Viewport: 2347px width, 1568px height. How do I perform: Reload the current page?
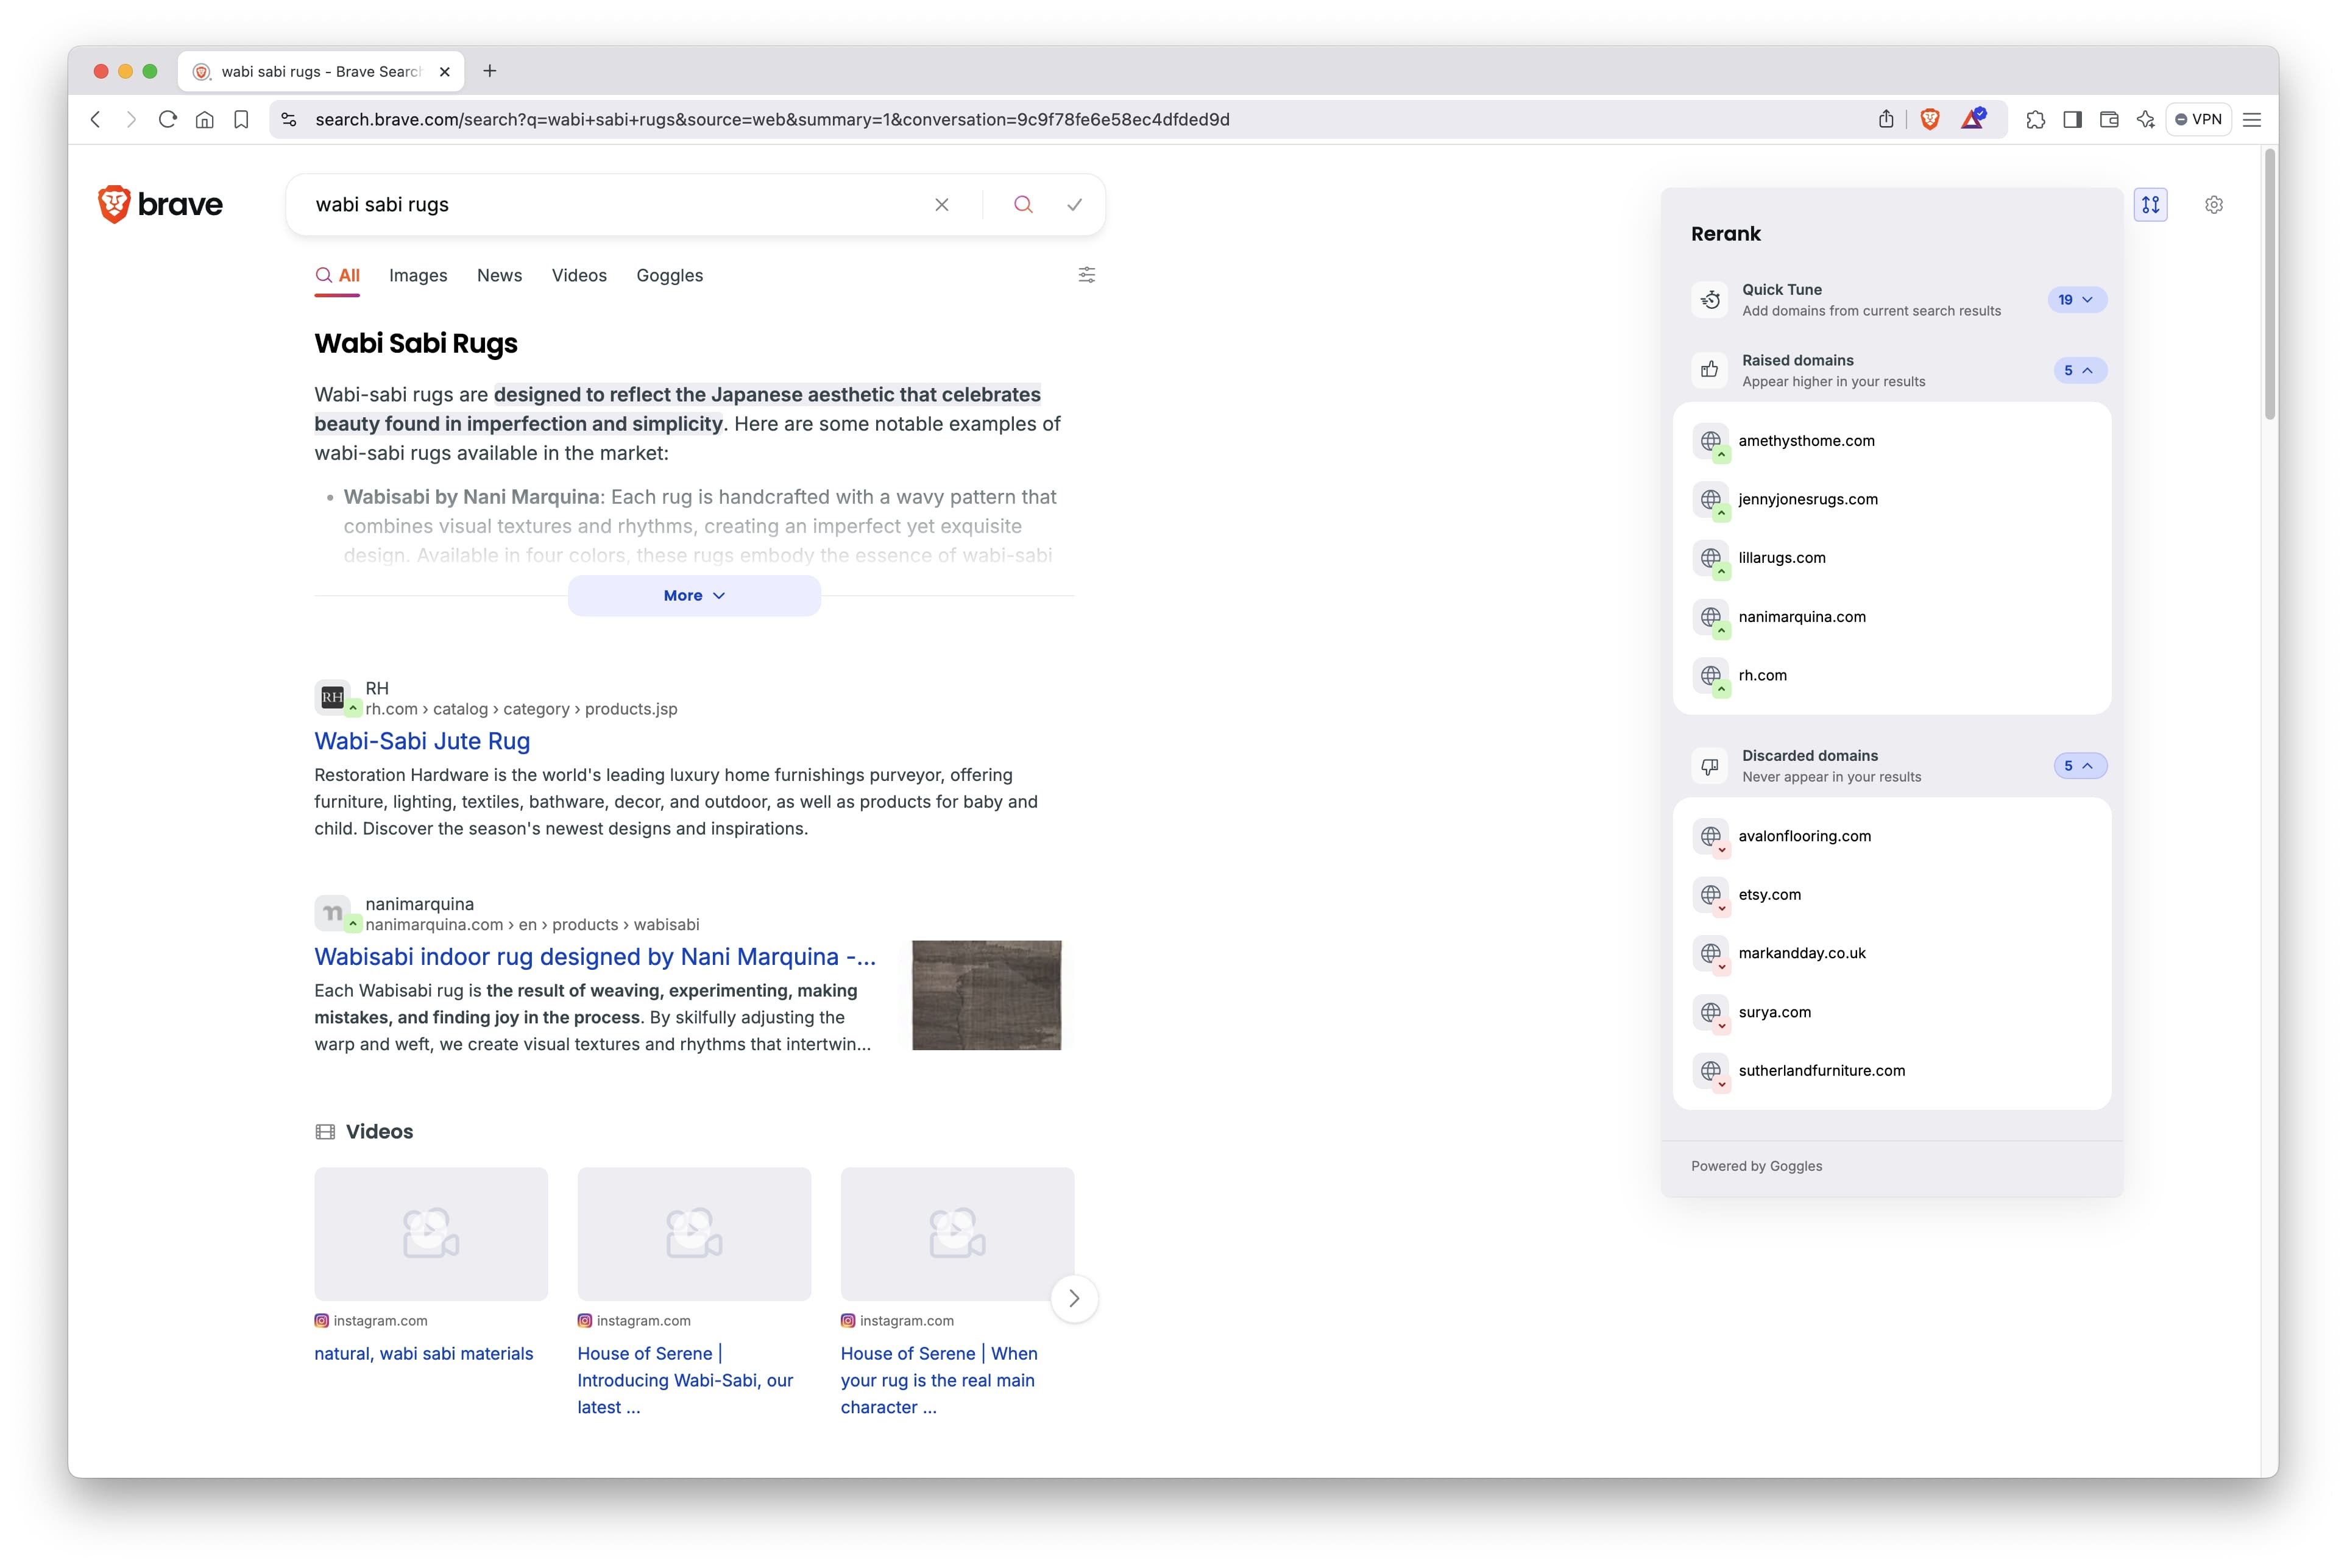(168, 120)
